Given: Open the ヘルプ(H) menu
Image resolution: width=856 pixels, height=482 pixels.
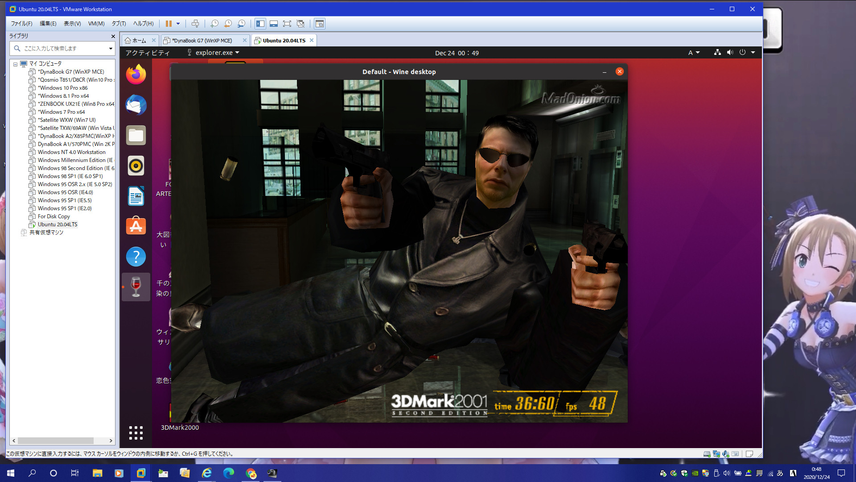Looking at the screenshot, I should point(144,24).
